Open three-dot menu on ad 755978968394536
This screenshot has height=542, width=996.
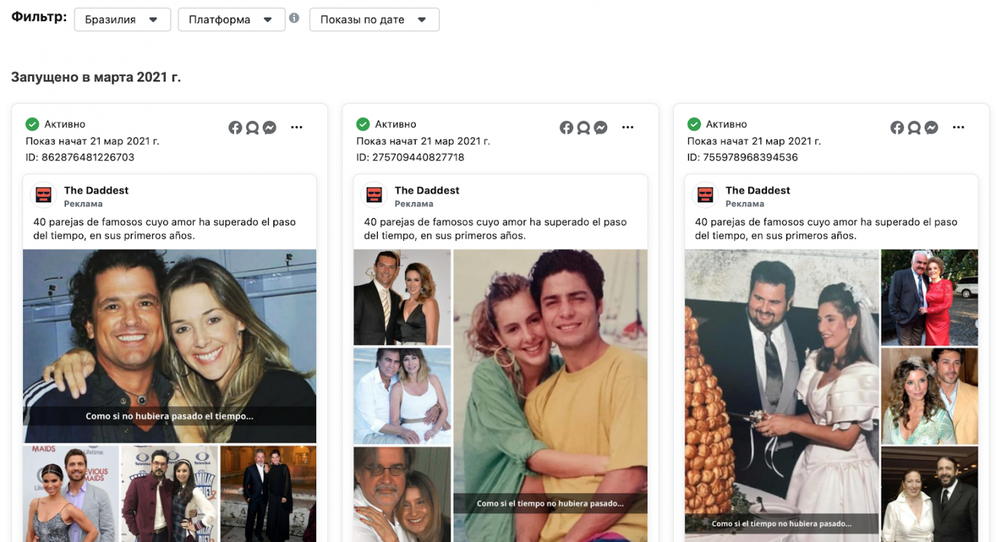(958, 128)
